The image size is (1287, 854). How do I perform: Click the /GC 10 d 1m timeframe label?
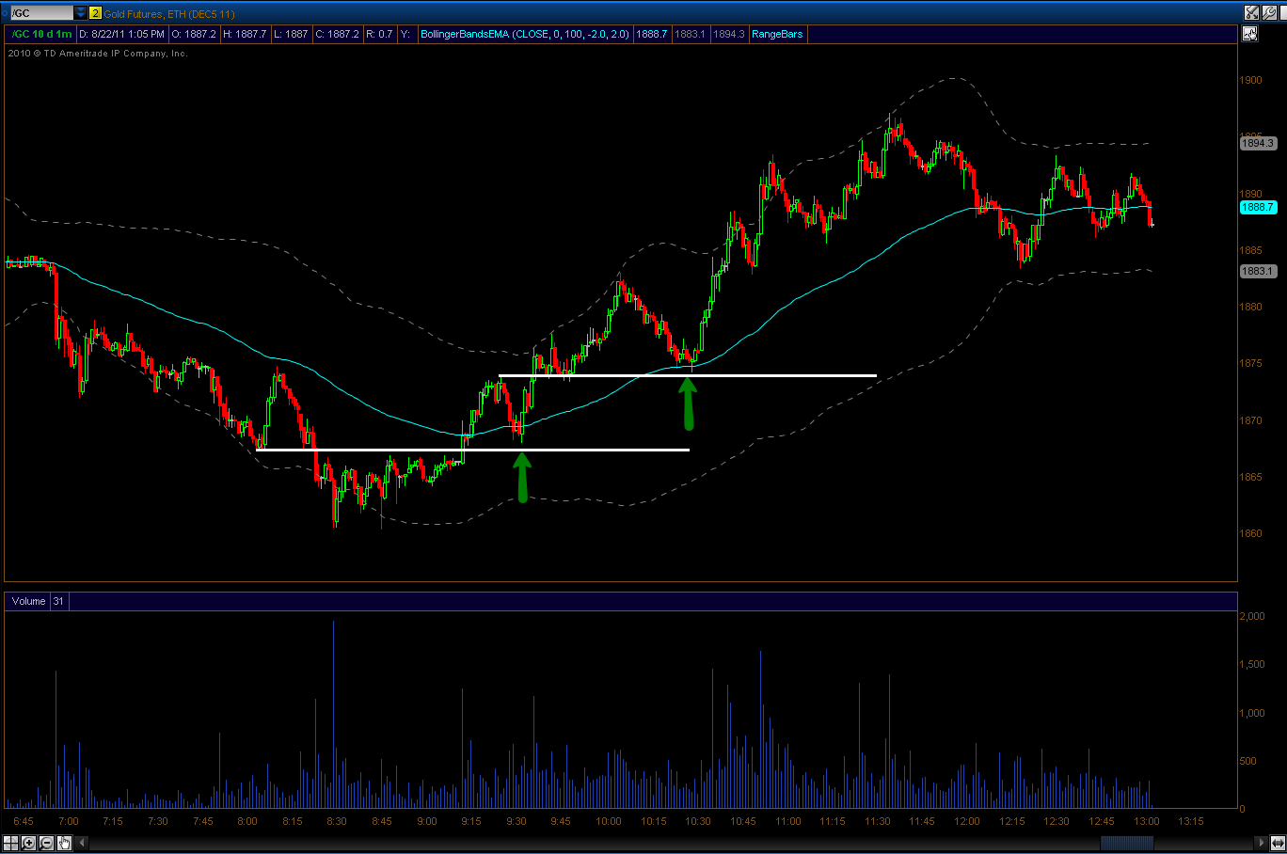coord(41,34)
